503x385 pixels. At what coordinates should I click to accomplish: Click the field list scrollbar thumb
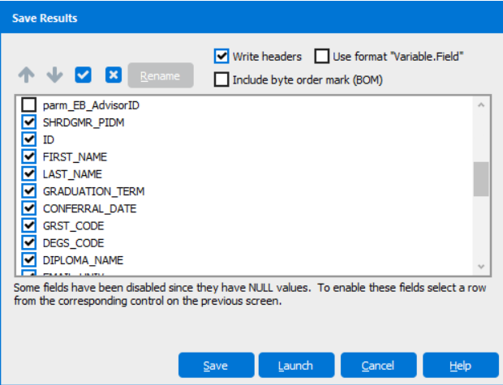(x=481, y=179)
